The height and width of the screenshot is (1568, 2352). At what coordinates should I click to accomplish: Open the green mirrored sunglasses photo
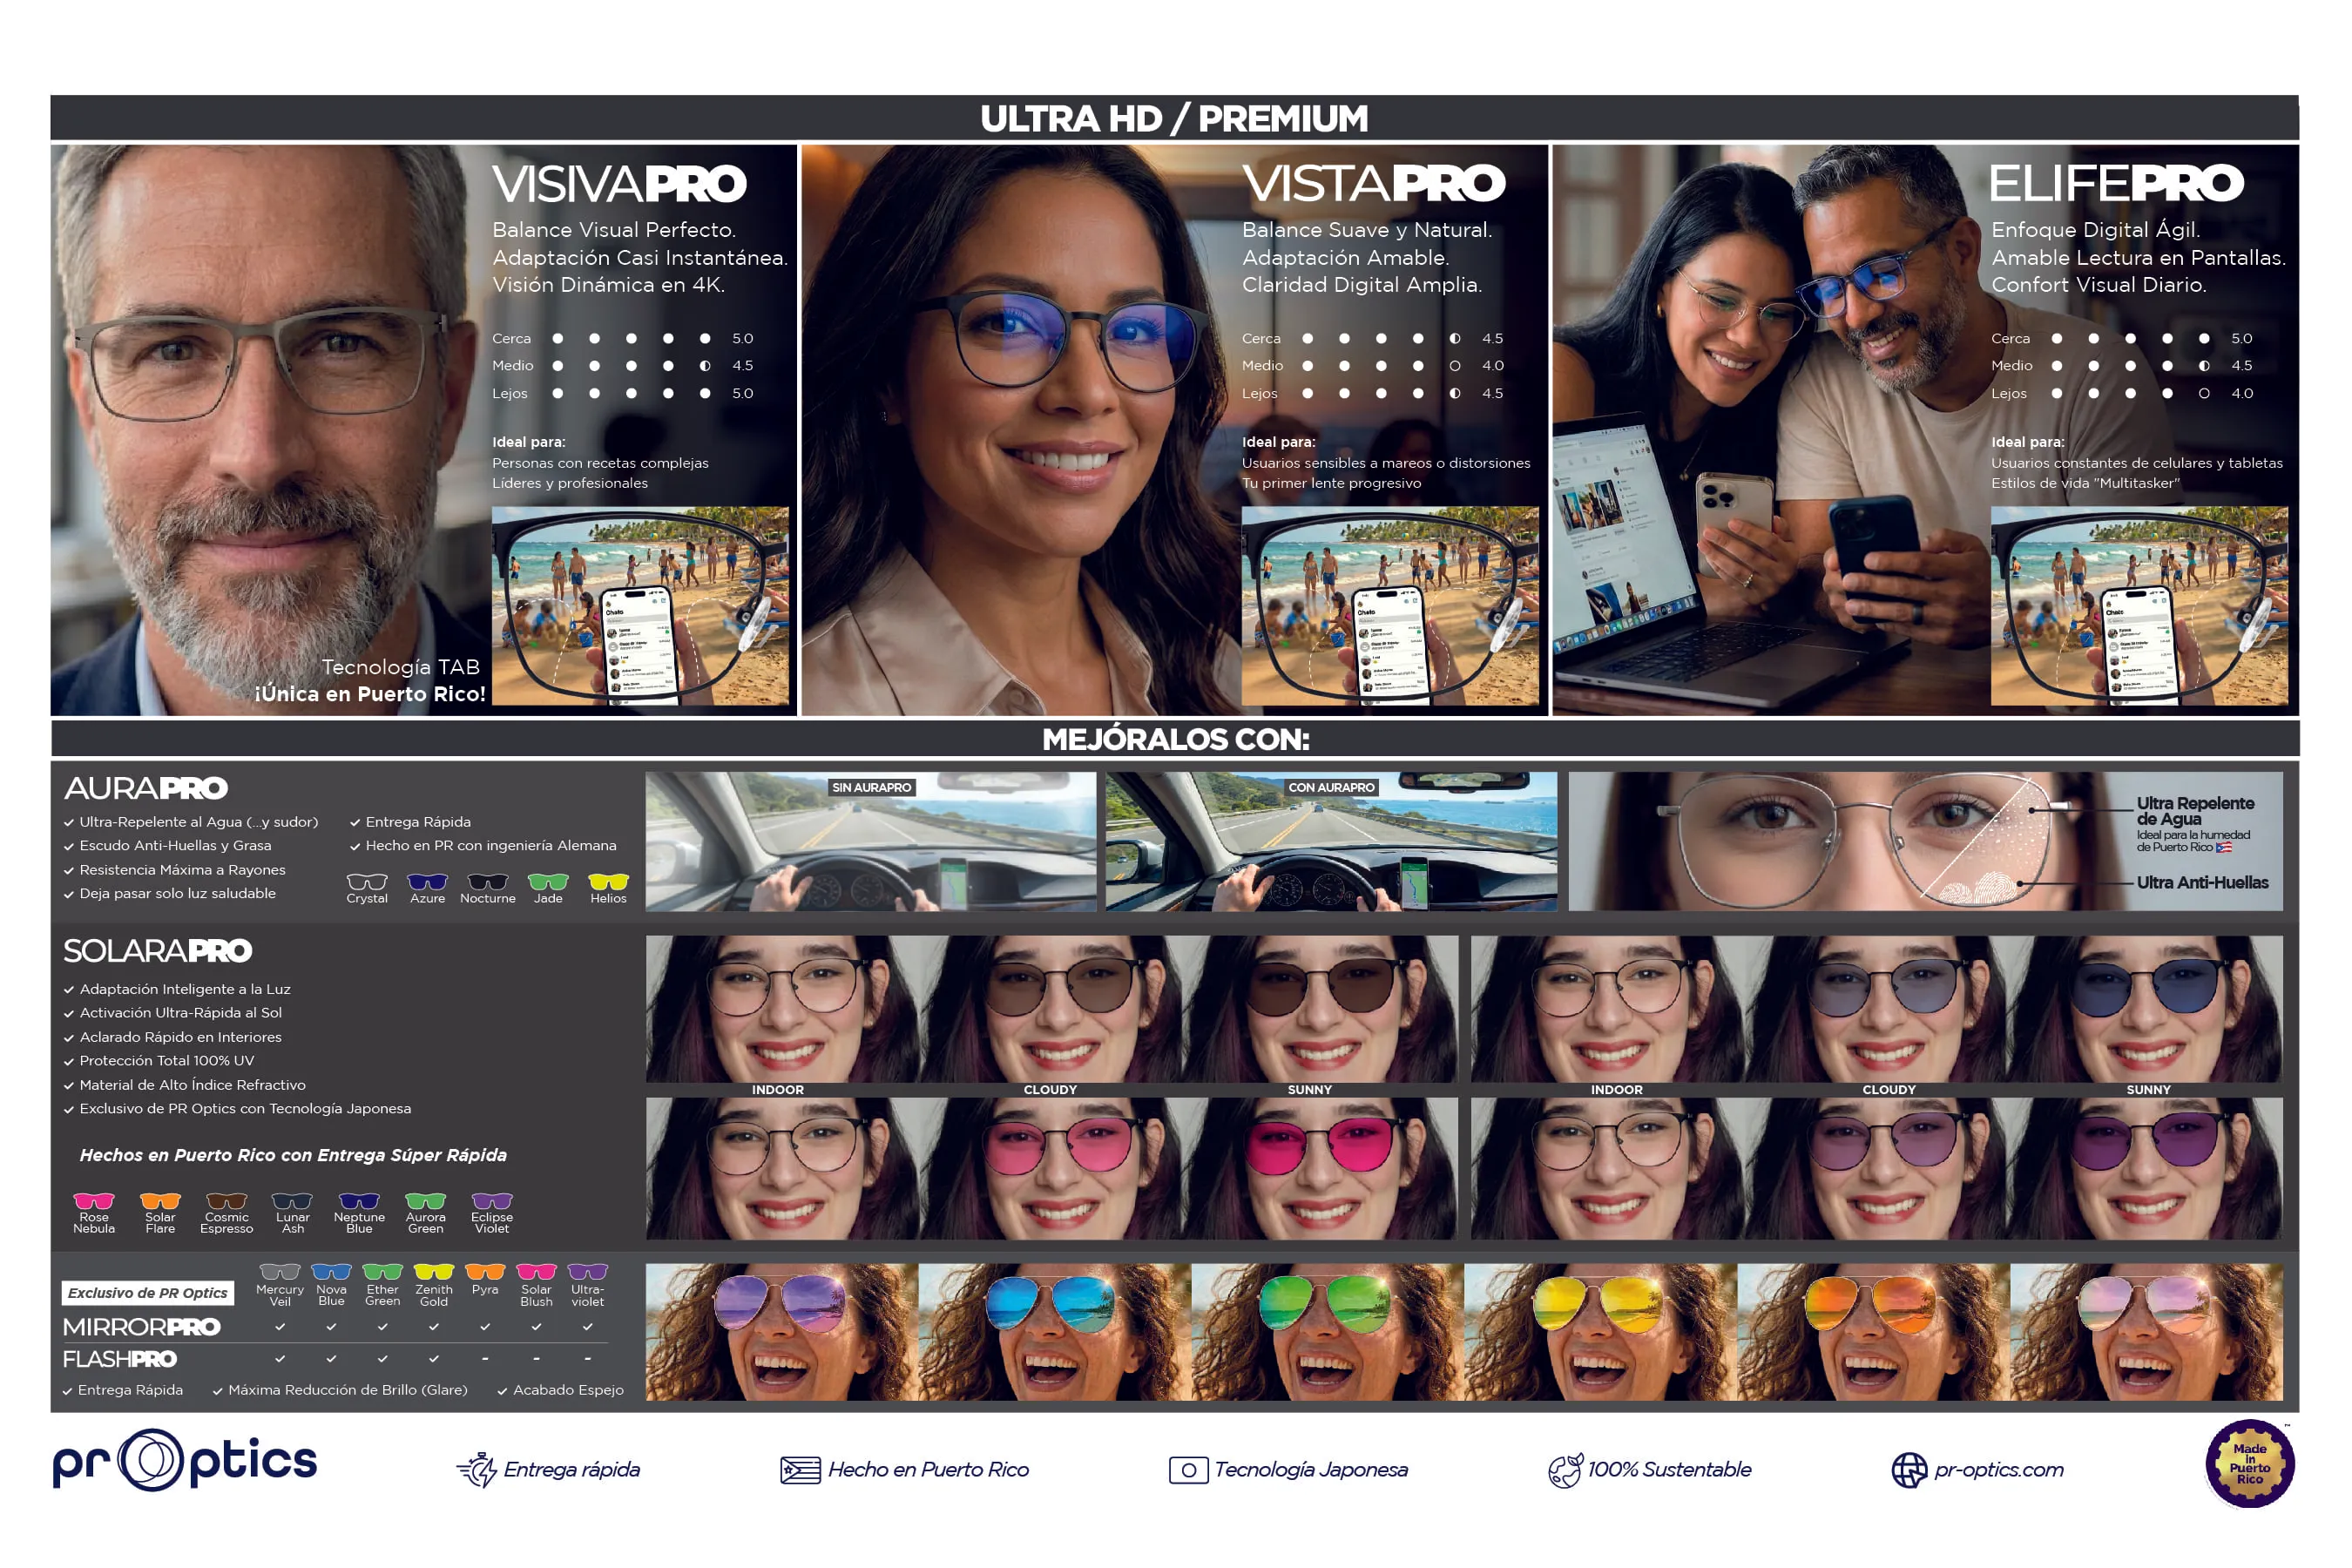click(1328, 1331)
